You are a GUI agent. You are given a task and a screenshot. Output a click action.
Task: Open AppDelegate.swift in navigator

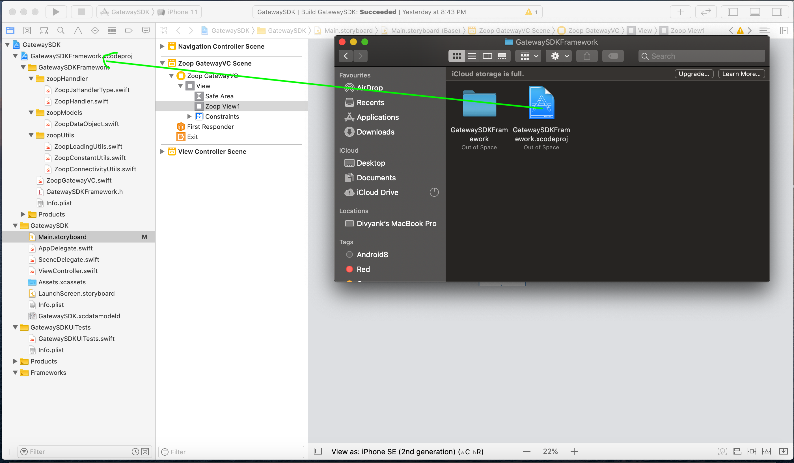(x=65, y=248)
